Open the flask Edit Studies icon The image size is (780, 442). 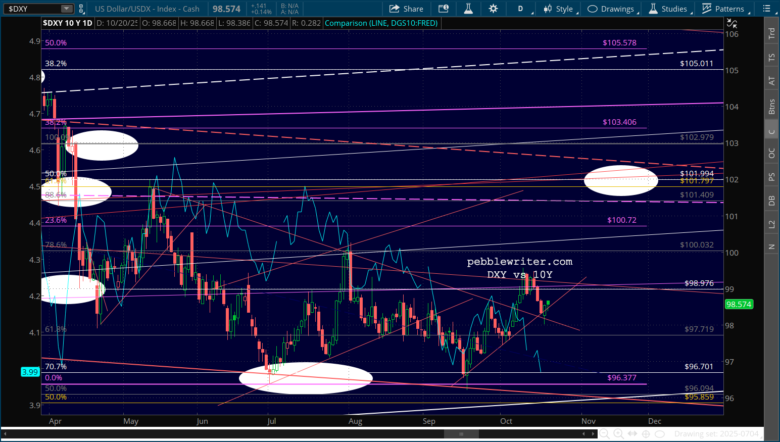click(468, 9)
